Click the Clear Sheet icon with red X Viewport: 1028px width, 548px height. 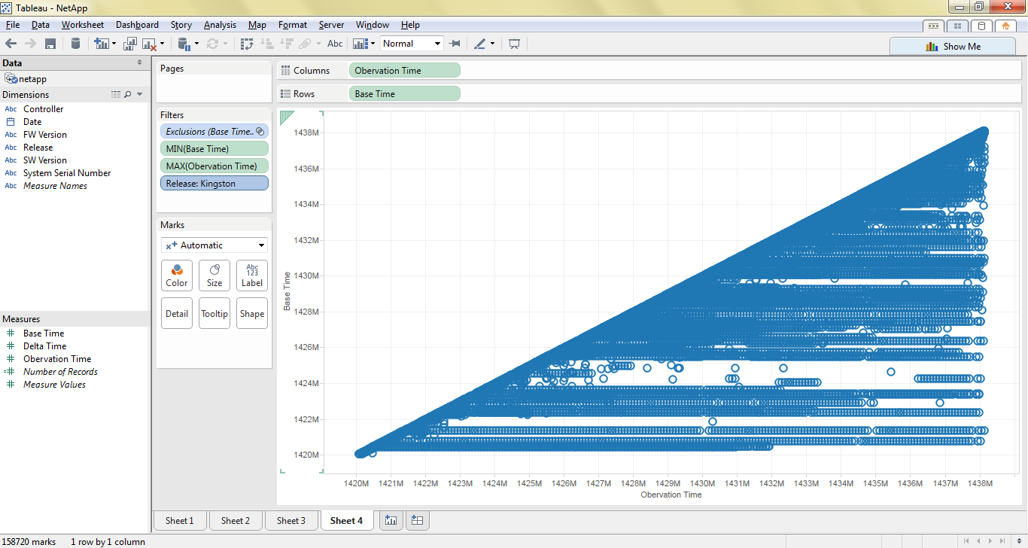pos(149,44)
